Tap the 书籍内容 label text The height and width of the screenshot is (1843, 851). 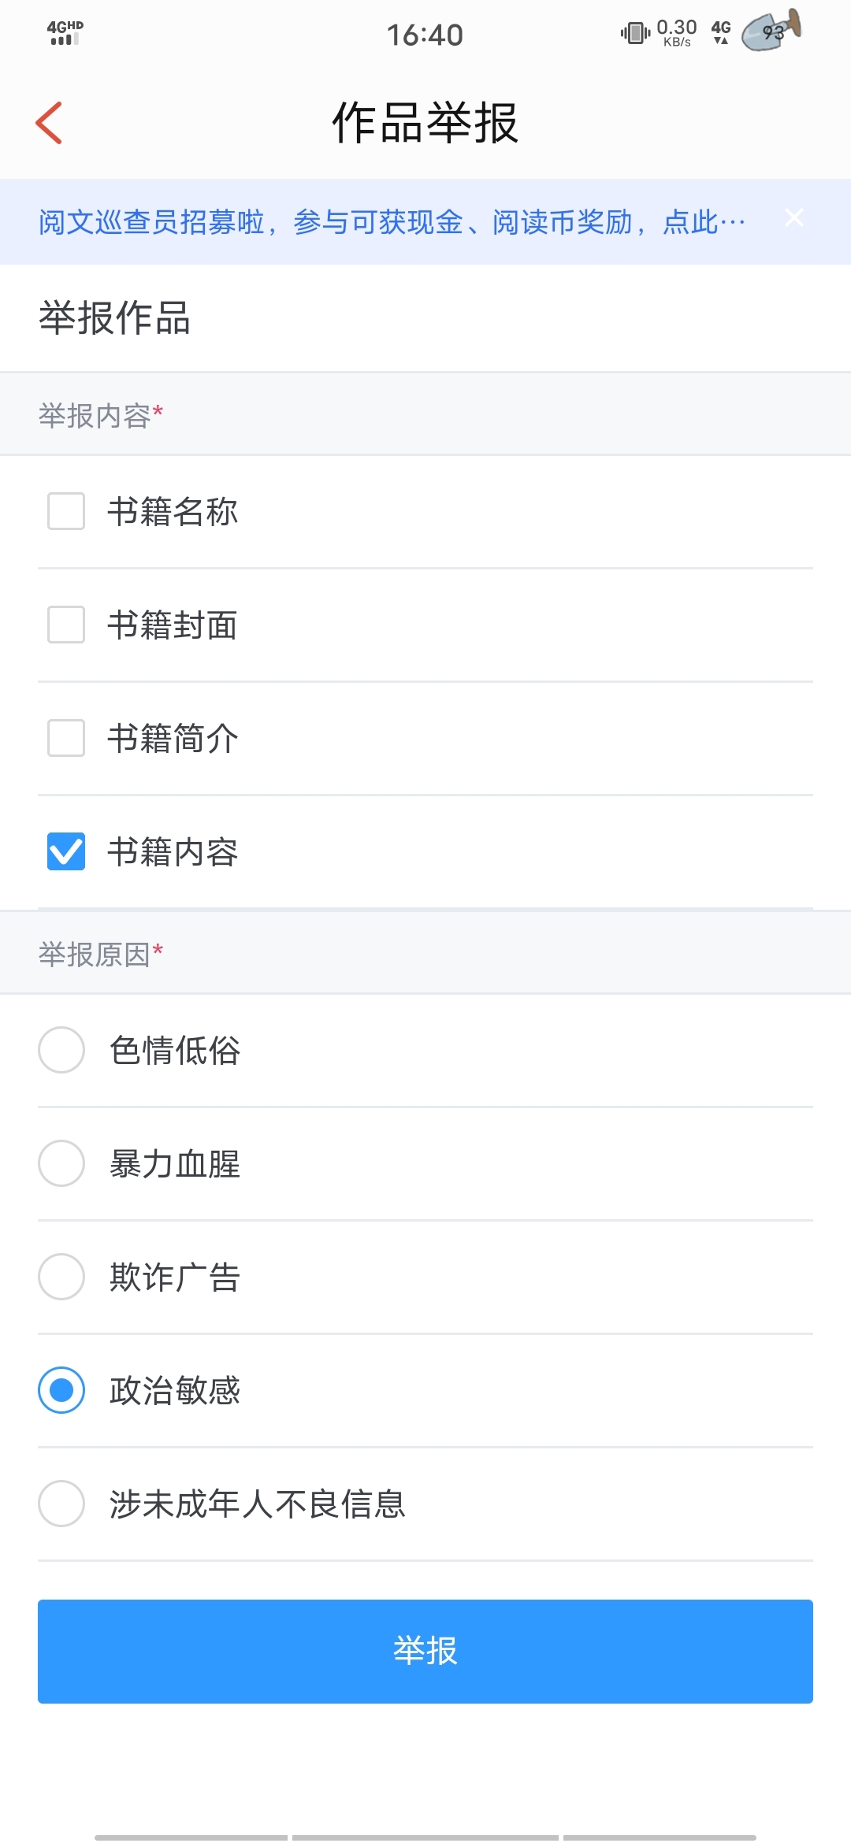pyautogui.click(x=173, y=852)
